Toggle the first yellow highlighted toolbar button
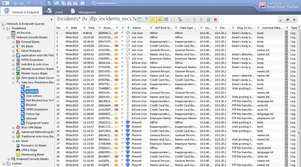Screen dimensions: 301x167 click(153, 20)
